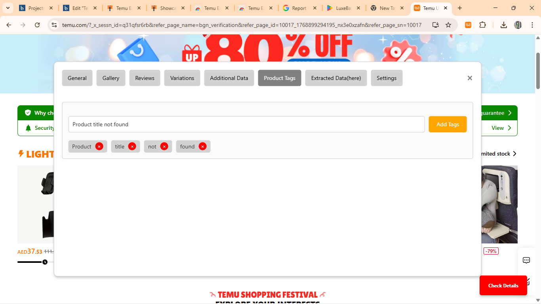Click the browser profile avatar icon

pos(518,25)
